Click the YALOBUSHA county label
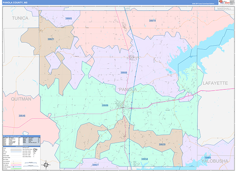The image size is (236, 171). (x=215, y=161)
